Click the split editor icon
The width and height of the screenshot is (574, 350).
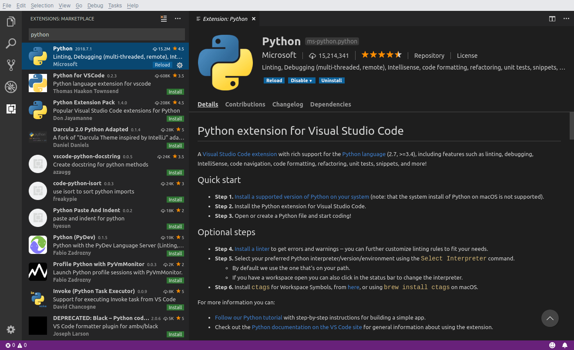pyautogui.click(x=552, y=19)
